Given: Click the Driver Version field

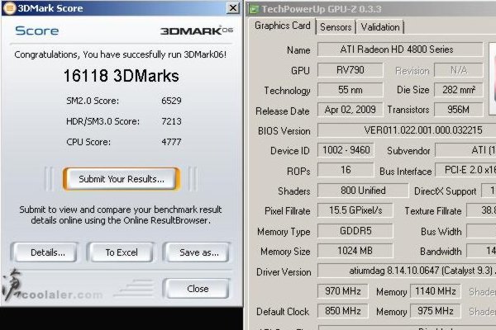Looking at the screenshot, I should pyautogui.click(x=407, y=271).
